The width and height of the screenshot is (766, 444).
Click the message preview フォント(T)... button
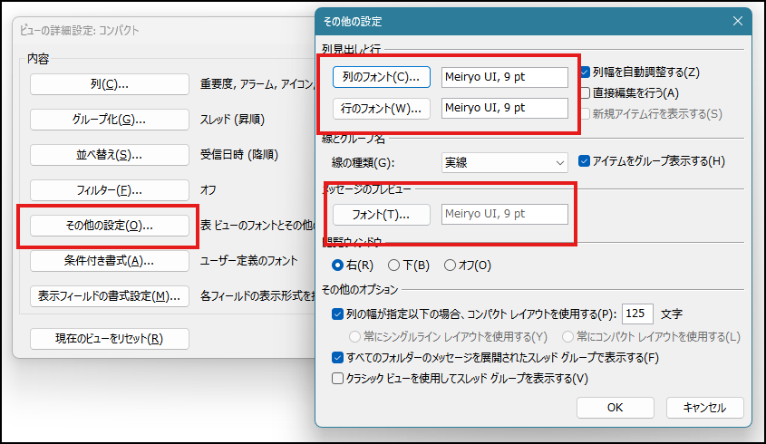click(x=382, y=215)
